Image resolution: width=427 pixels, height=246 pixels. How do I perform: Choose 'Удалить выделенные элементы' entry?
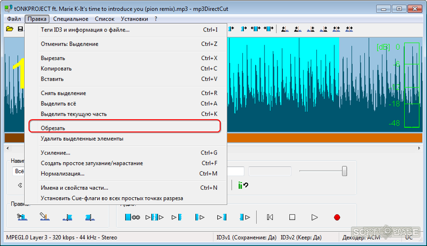coord(125,138)
